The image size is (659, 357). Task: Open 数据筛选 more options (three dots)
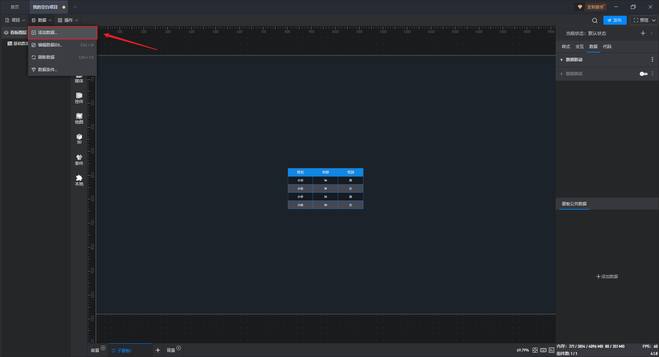[652, 74]
